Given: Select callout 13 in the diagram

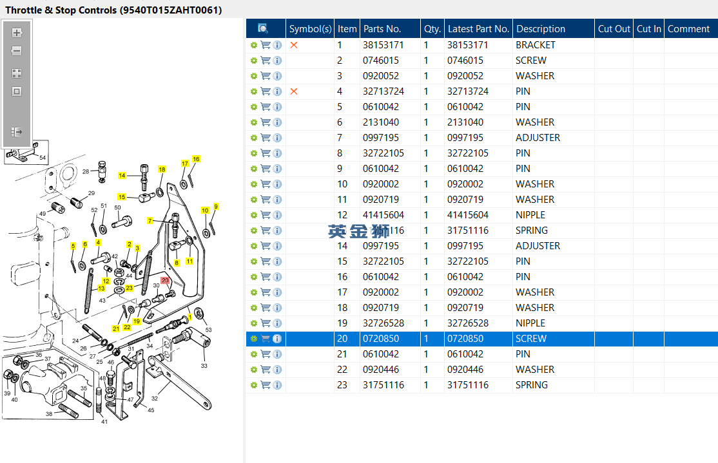Looking at the screenshot, I should tap(101, 288).
